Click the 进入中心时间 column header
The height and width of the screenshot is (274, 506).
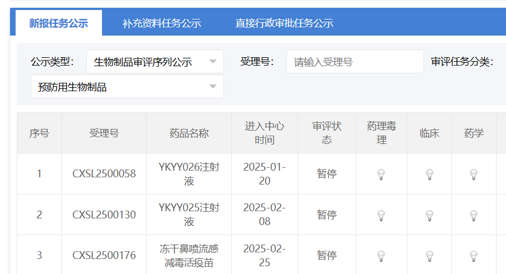[x=265, y=133]
